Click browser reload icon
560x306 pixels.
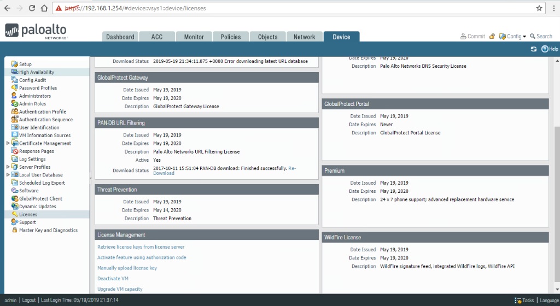tap(32, 8)
